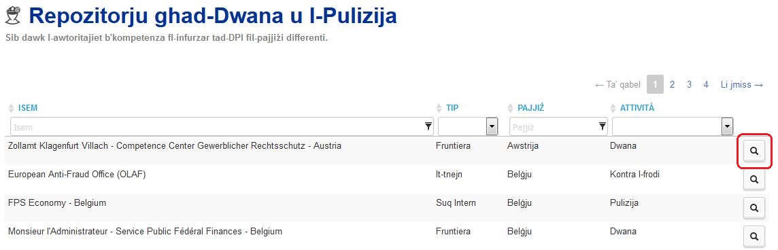
Task: Click the filter icon in Pajjiż field
Action: click(603, 126)
